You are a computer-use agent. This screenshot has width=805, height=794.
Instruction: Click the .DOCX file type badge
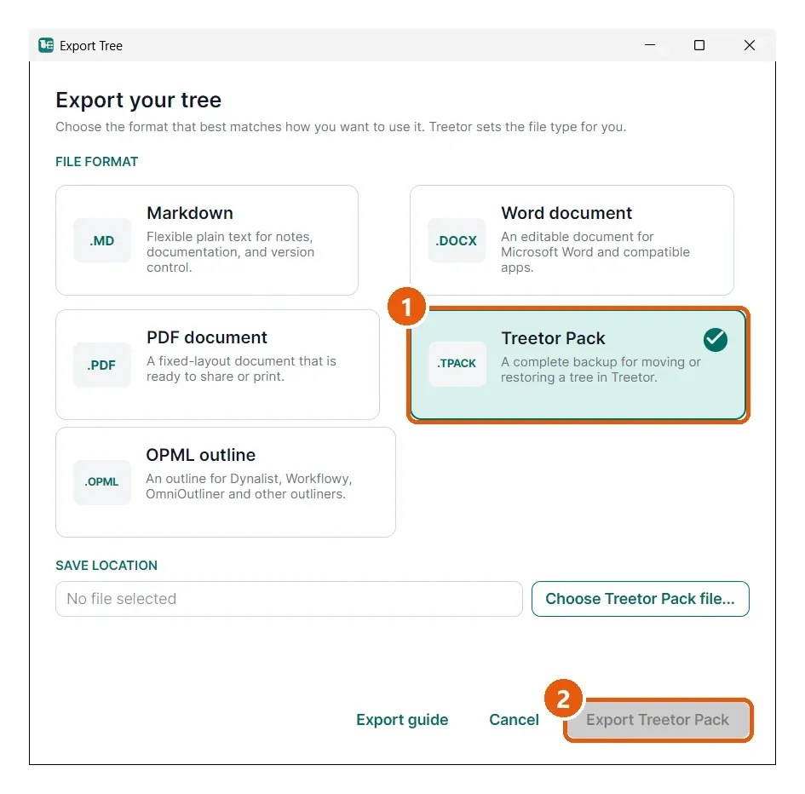[457, 240]
